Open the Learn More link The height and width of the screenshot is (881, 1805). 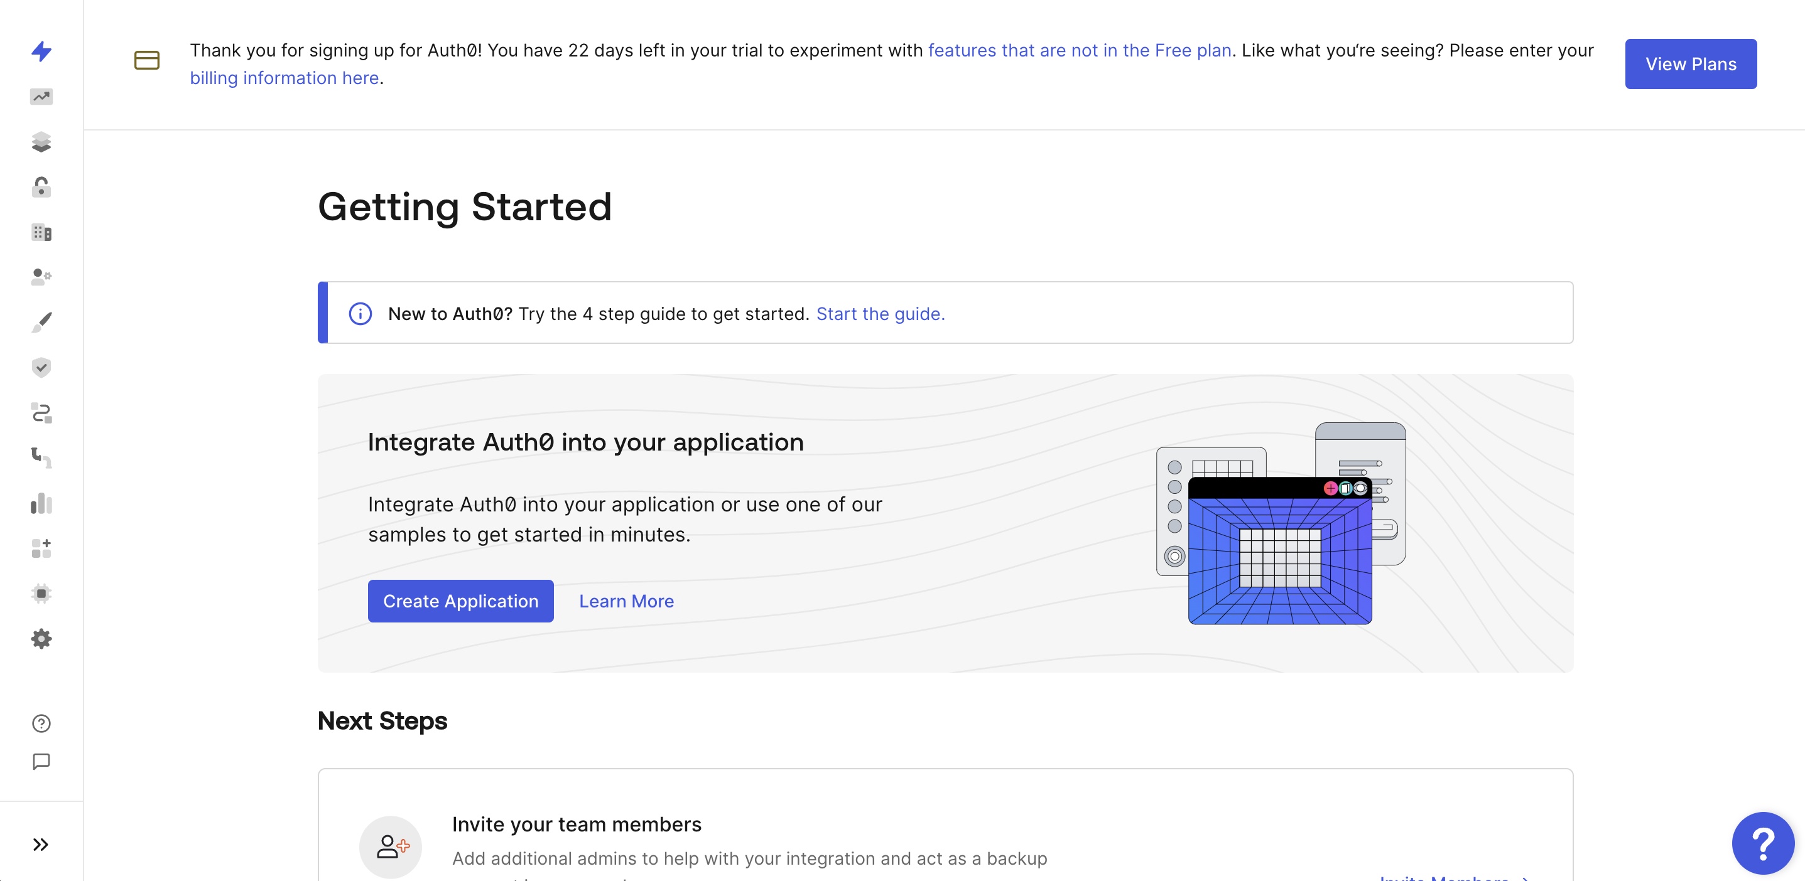(x=626, y=601)
